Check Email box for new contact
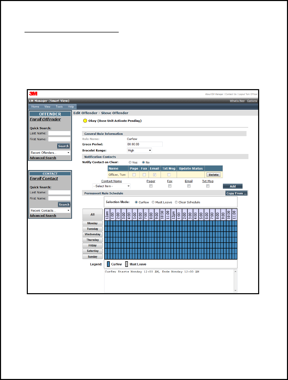Viewport: 288px width, 380px height. 189,186
